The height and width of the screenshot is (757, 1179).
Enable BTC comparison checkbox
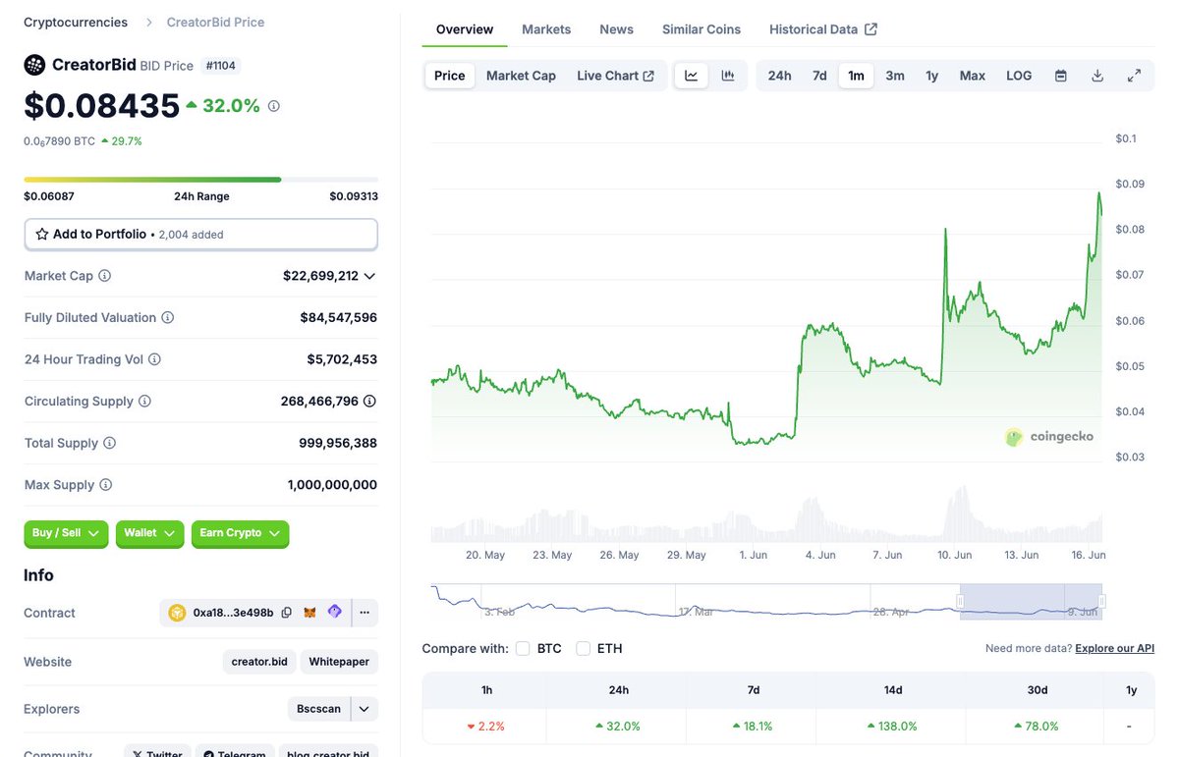tap(523, 649)
